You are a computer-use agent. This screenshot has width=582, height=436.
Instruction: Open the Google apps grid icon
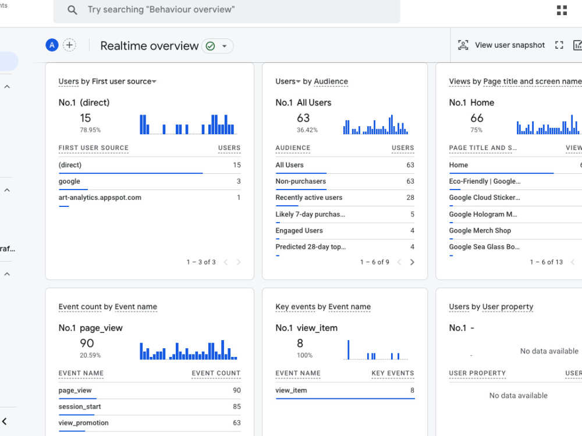pyautogui.click(x=561, y=10)
